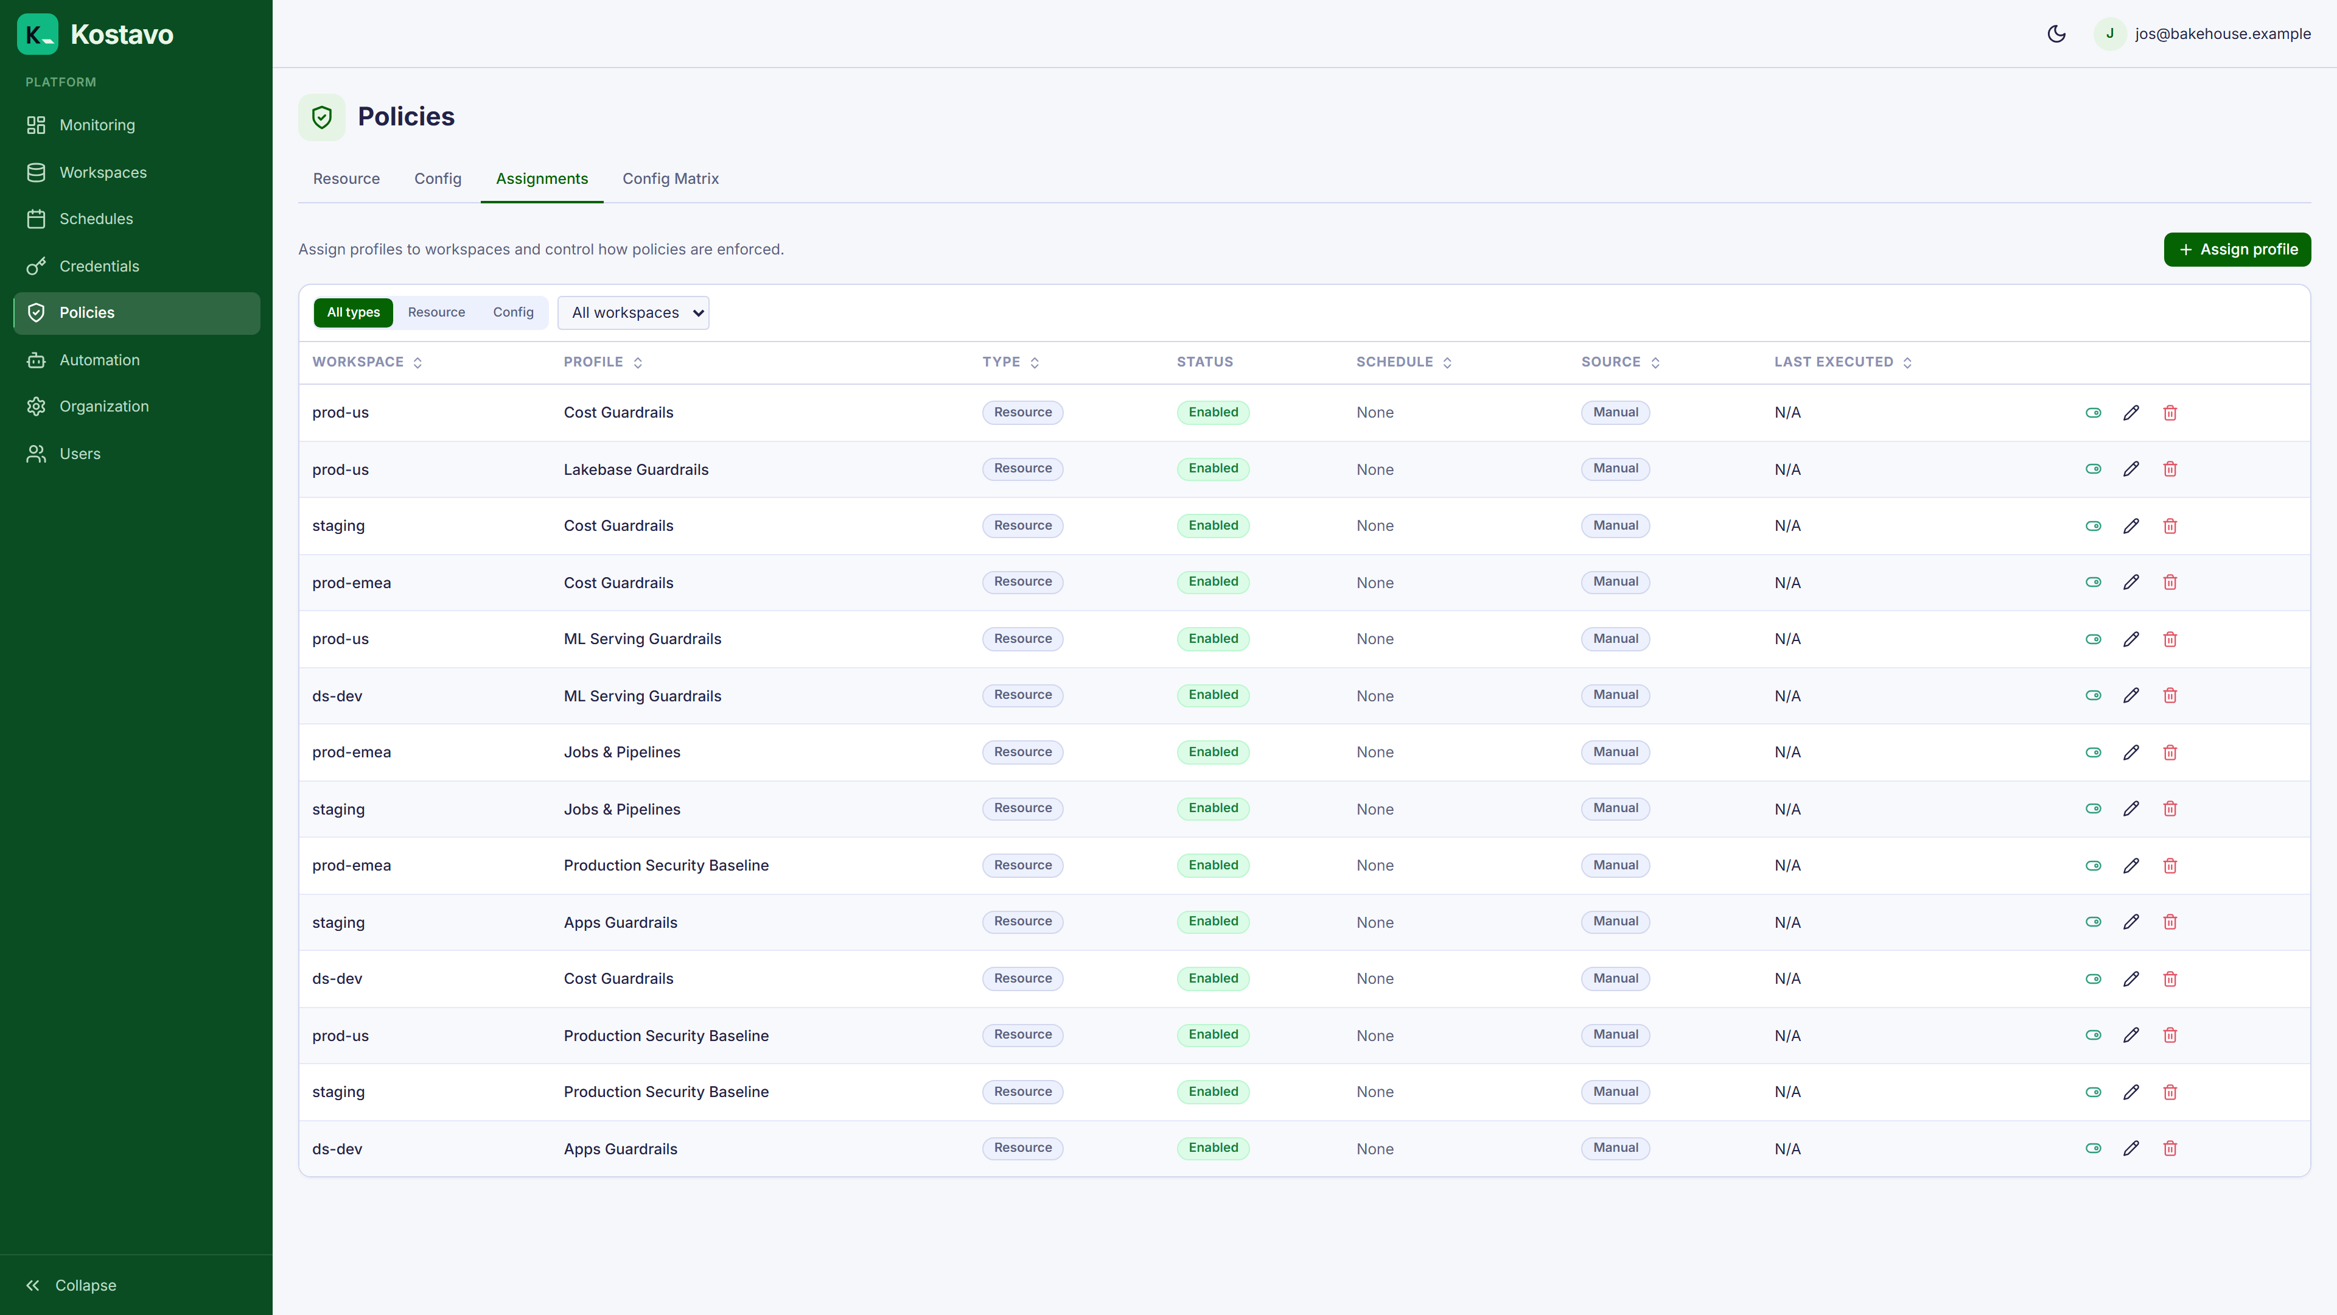The width and height of the screenshot is (2337, 1315).
Task: Toggle prod-us Lakebase Guardrails enabled state
Action: [x=2093, y=469]
